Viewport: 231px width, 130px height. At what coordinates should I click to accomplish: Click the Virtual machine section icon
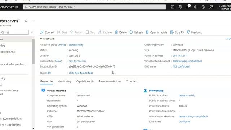click(43, 91)
